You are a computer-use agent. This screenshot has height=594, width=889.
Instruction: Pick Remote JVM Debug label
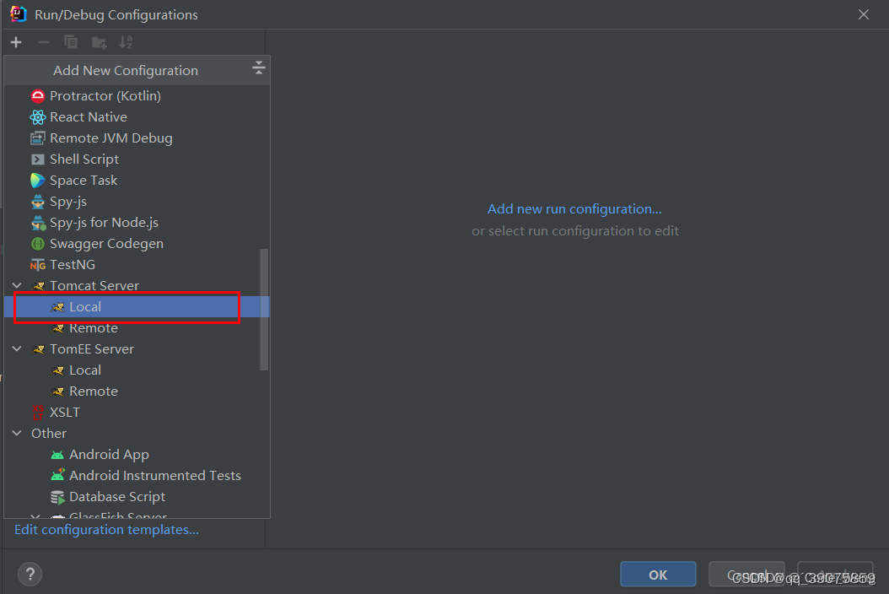point(111,138)
